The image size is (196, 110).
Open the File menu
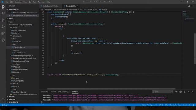pyautogui.click(x=7, y=2)
